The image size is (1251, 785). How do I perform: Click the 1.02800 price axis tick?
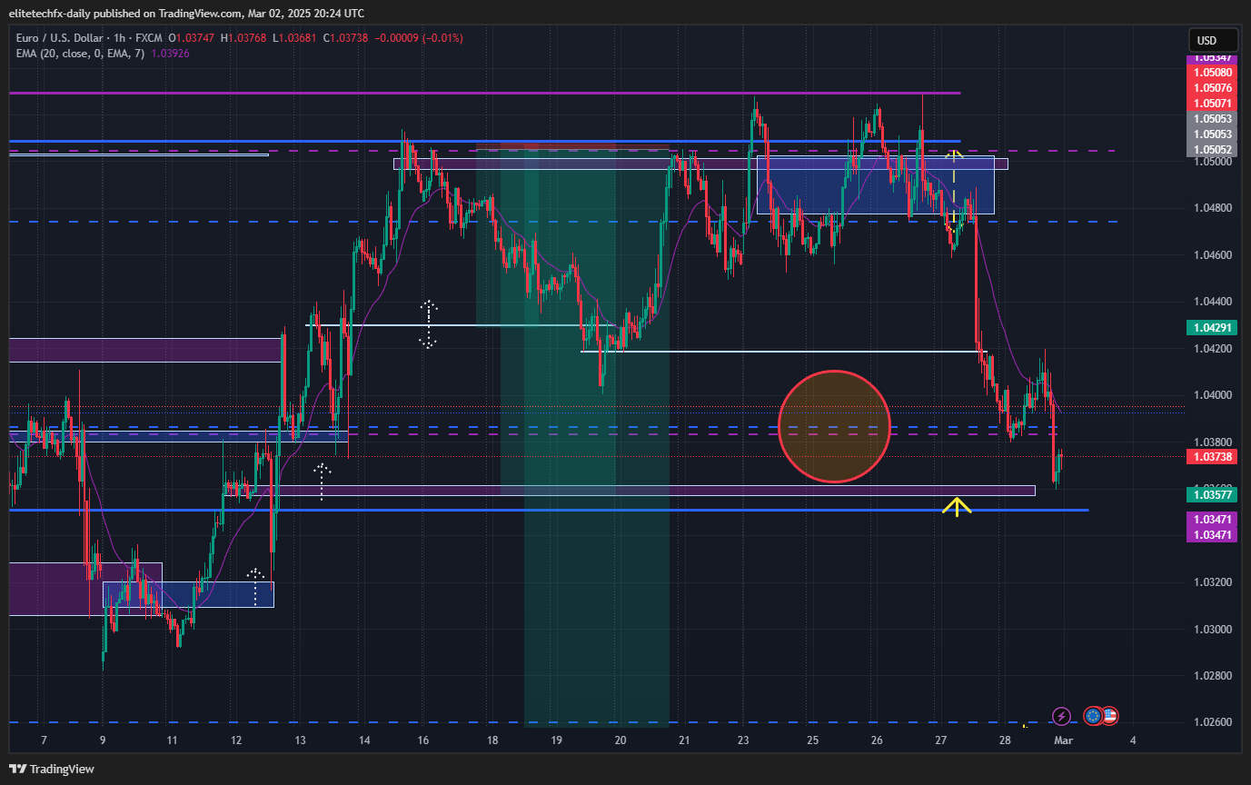[1212, 676]
